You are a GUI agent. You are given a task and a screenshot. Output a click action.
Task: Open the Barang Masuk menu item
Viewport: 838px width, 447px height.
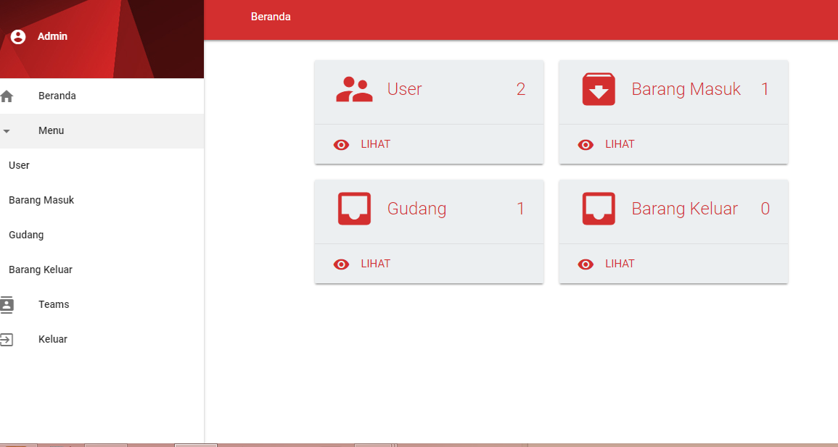[41, 199]
